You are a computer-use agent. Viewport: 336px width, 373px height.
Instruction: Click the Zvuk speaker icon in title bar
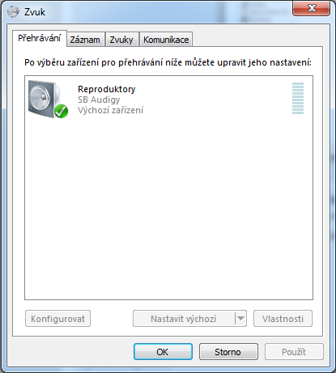point(13,12)
